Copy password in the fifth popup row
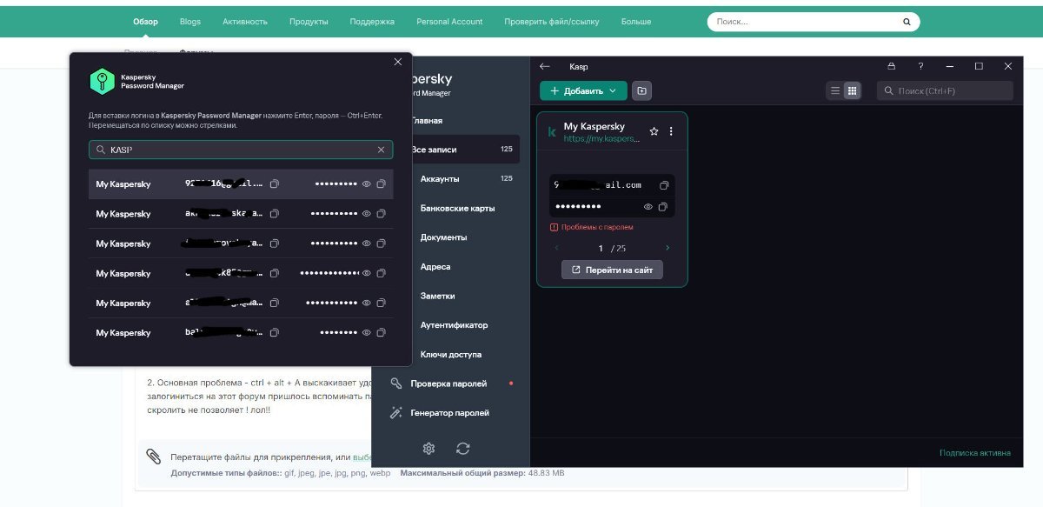 point(381,303)
